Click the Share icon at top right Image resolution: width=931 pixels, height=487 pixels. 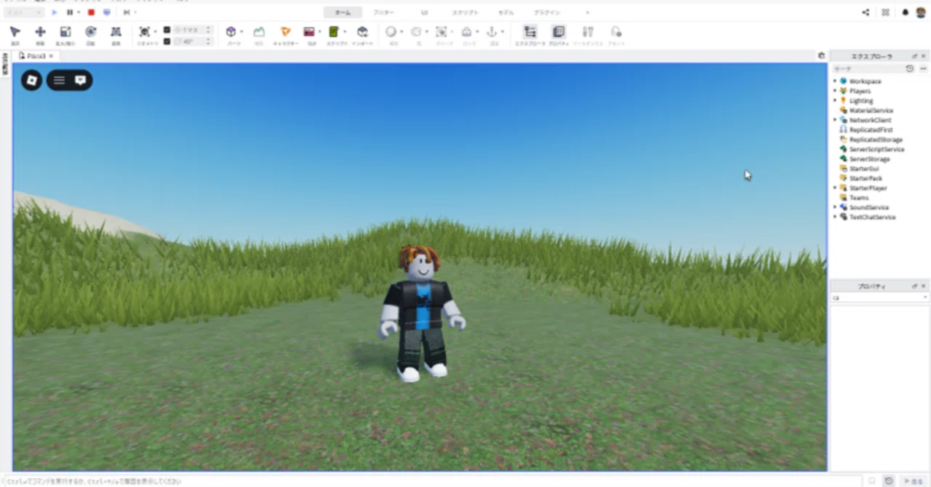tap(866, 12)
